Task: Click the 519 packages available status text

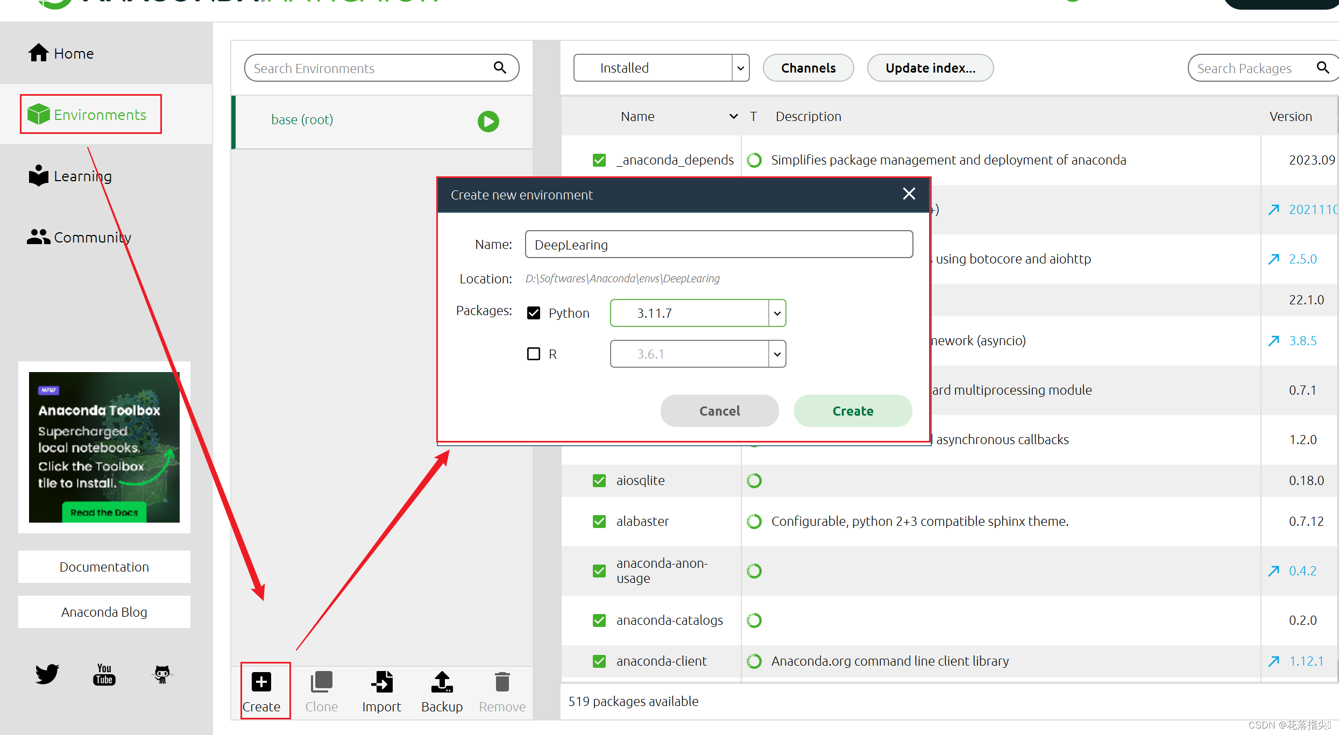Action: [633, 702]
